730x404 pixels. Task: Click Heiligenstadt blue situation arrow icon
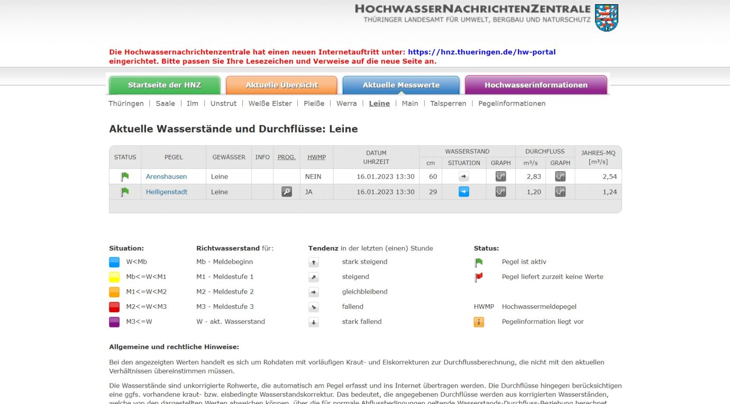[x=464, y=192]
